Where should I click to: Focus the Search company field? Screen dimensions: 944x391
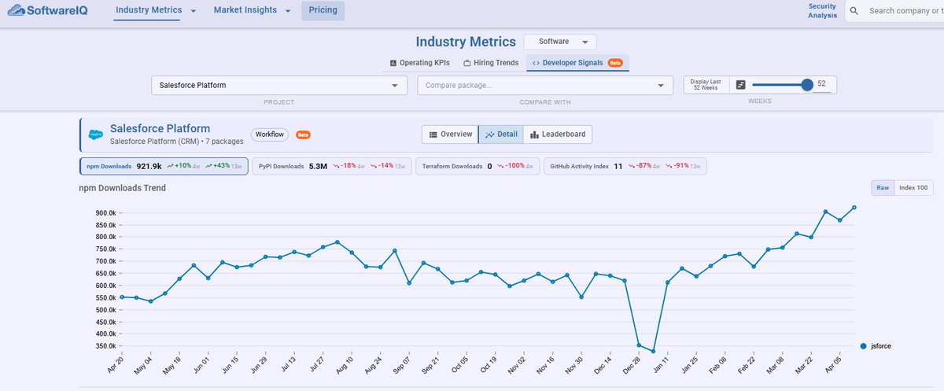(x=905, y=11)
